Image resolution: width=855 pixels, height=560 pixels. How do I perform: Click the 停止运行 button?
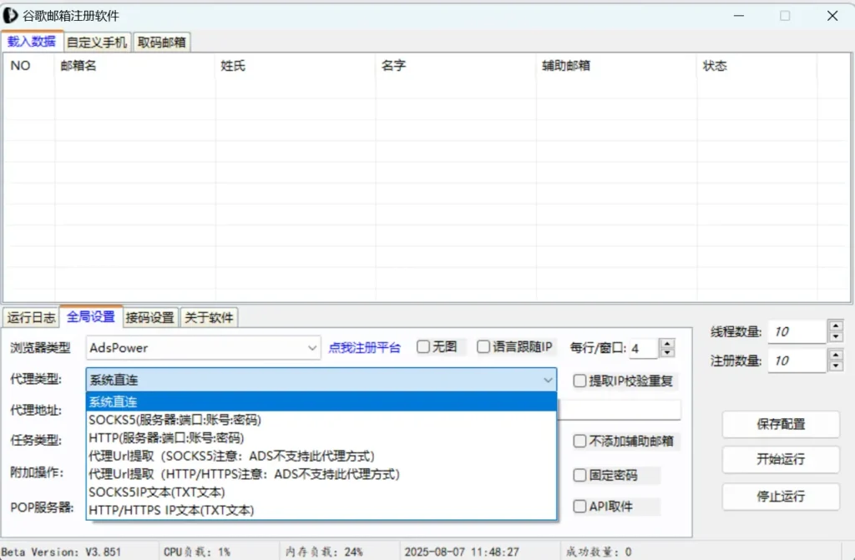[781, 497]
